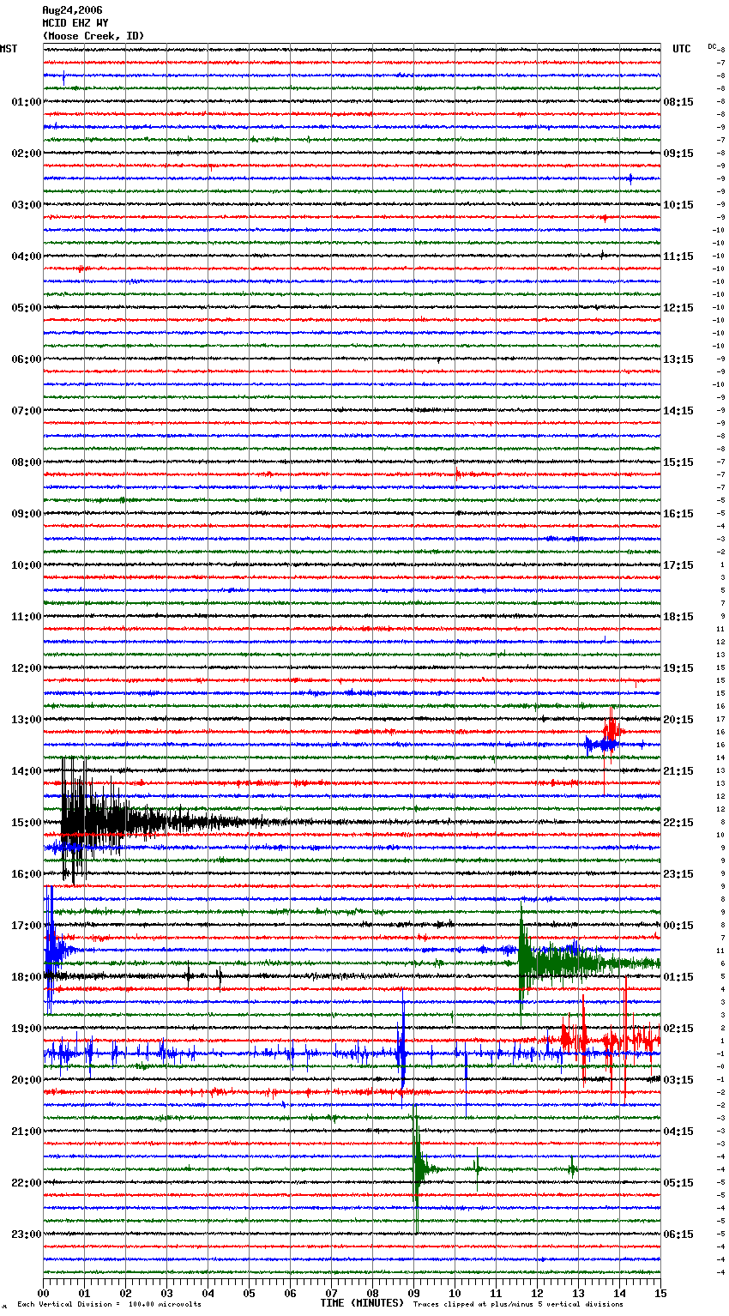Screen dimensions: 729x1316
Task: Click the 'UTC' column header
Action: (681, 49)
